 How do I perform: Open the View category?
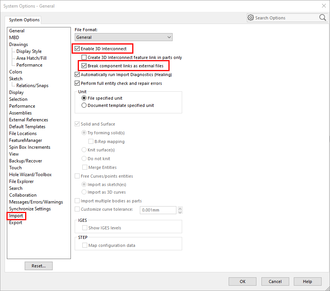(x=14, y=154)
